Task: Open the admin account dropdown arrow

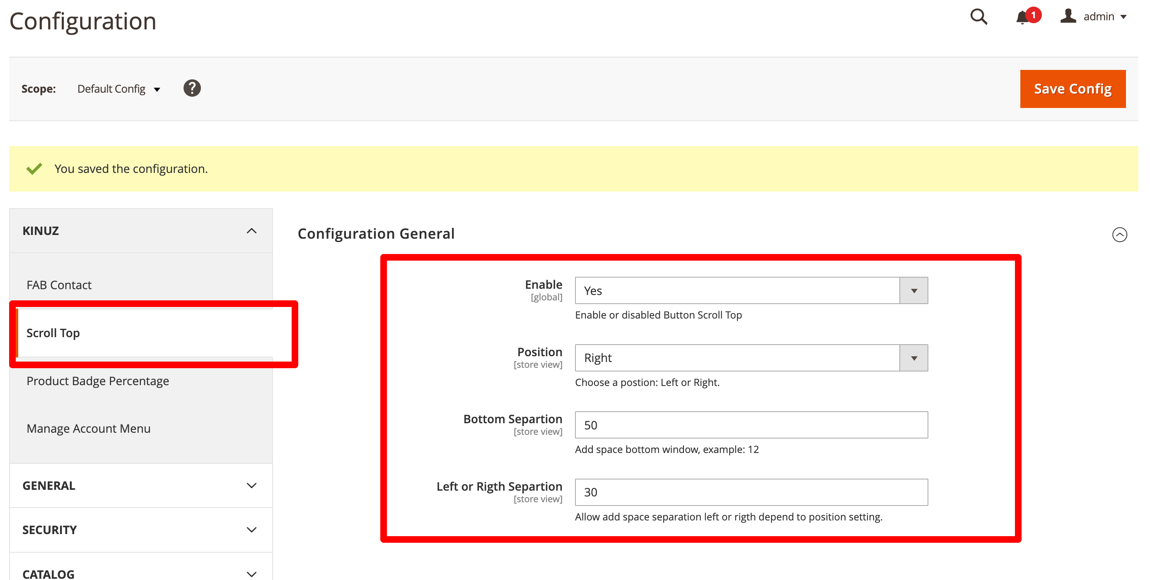Action: pyautogui.click(x=1124, y=17)
